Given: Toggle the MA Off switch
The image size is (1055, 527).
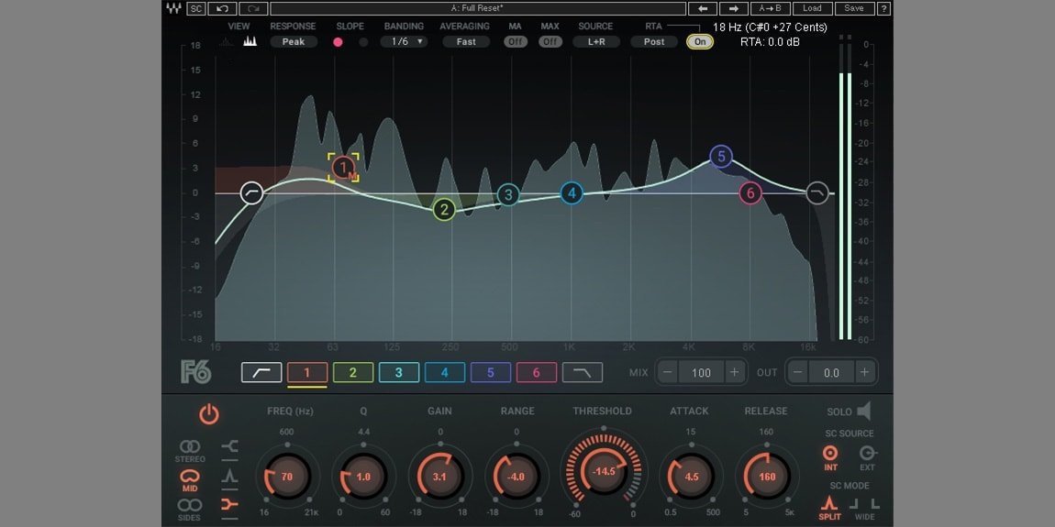Looking at the screenshot, I should point(516,41).
